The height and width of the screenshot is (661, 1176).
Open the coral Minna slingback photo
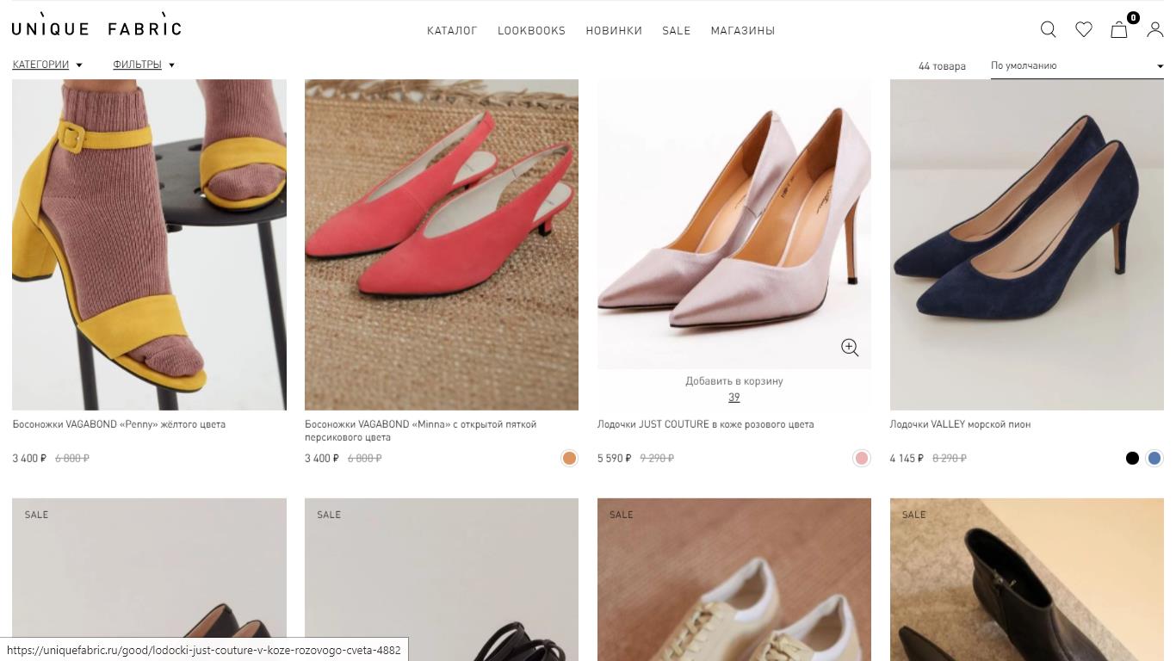442,244
